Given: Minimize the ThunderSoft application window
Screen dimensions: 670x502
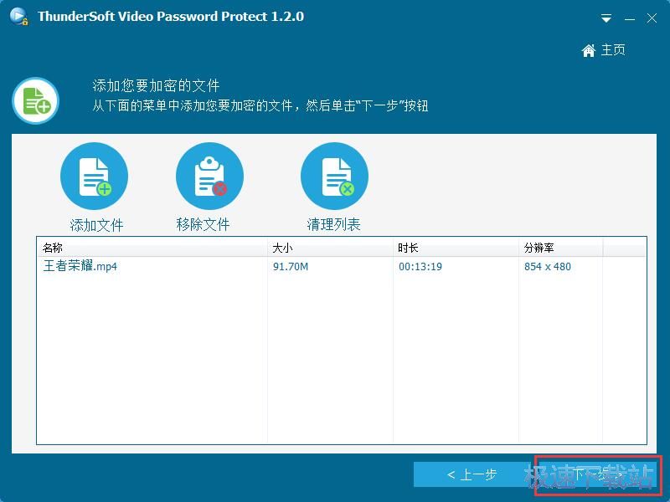Looking at the screenshot, I should pyautogui.click(x=628, y=16).
